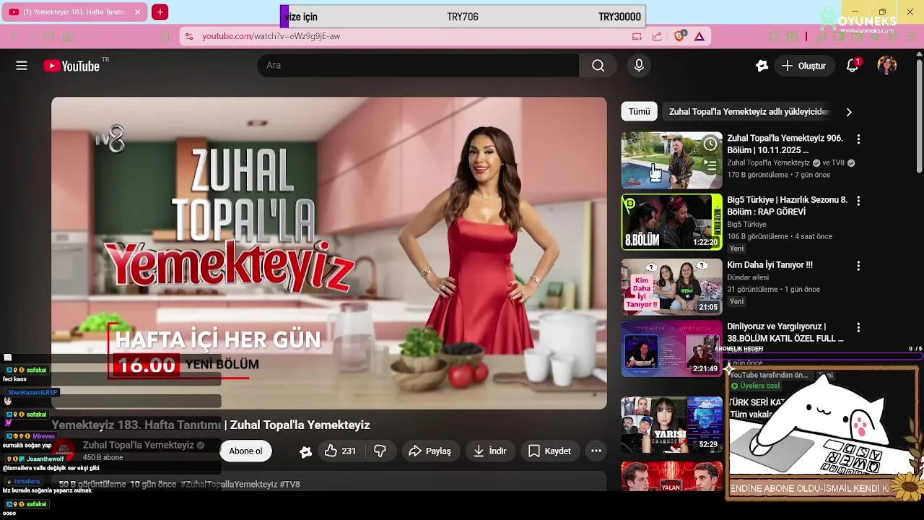This screenshot has height=520, width=924.
Task: Select the Zuhal Topal'la Yemekteyiz adlı yükleyiciden chip
Action: pos(749,112)
